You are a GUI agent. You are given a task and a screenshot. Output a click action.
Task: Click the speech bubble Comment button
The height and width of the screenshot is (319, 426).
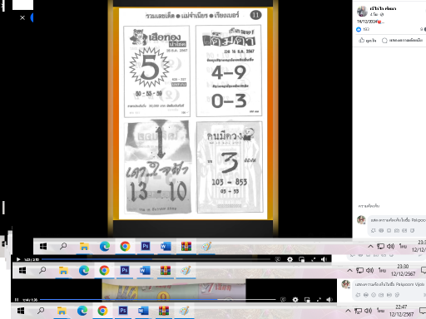(x=402, y=41)
